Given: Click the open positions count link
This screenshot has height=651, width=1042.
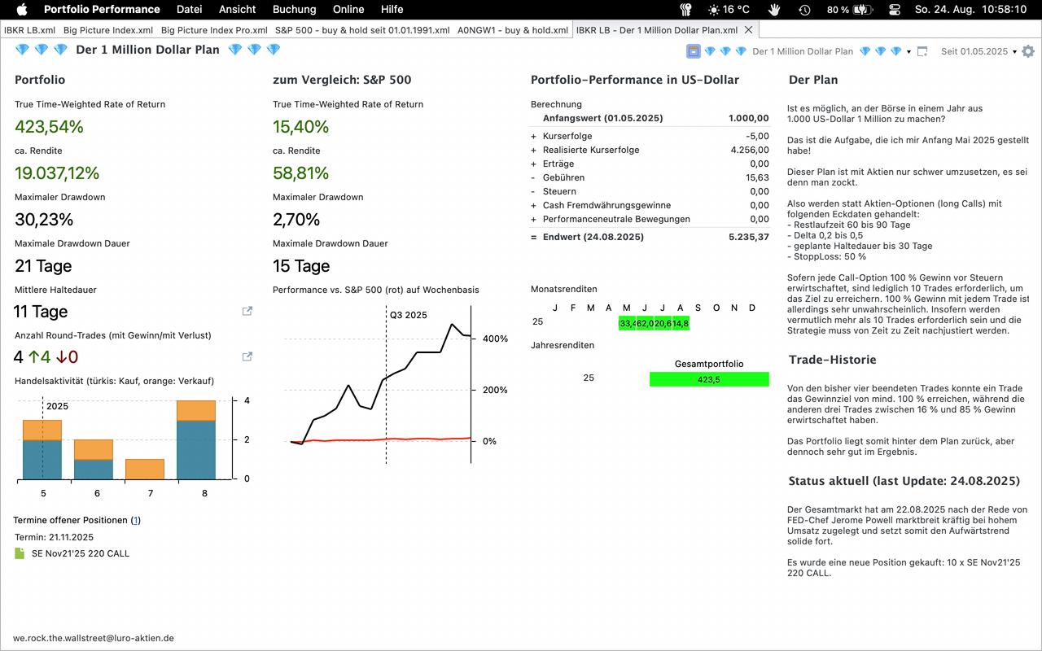Looking at the screenshot, I should 135,520.
